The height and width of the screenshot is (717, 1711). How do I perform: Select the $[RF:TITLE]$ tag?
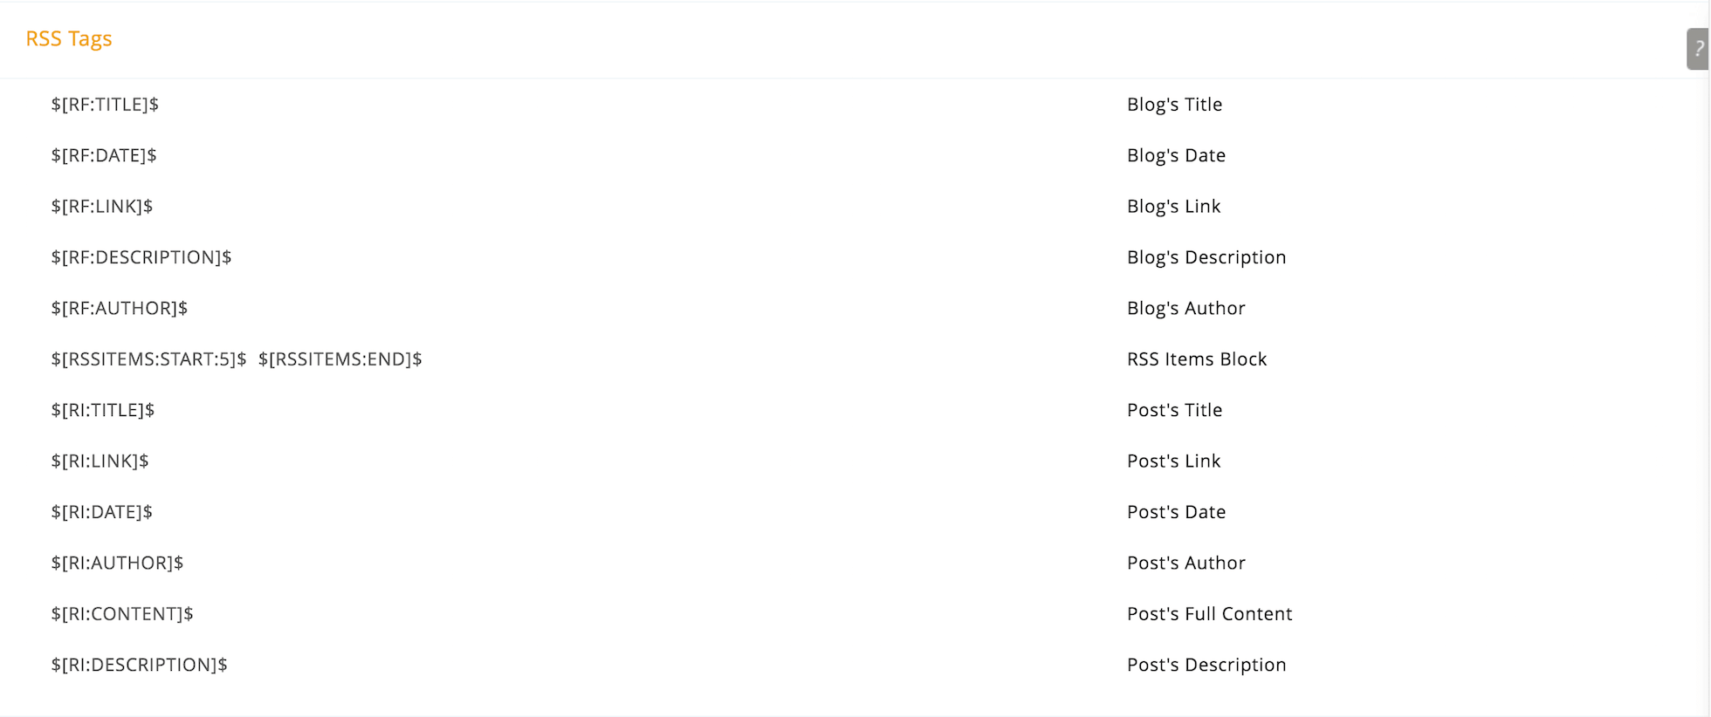(105, 105)
